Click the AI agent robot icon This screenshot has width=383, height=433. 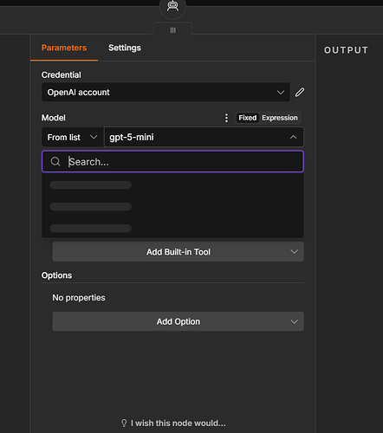pos(172,6)
